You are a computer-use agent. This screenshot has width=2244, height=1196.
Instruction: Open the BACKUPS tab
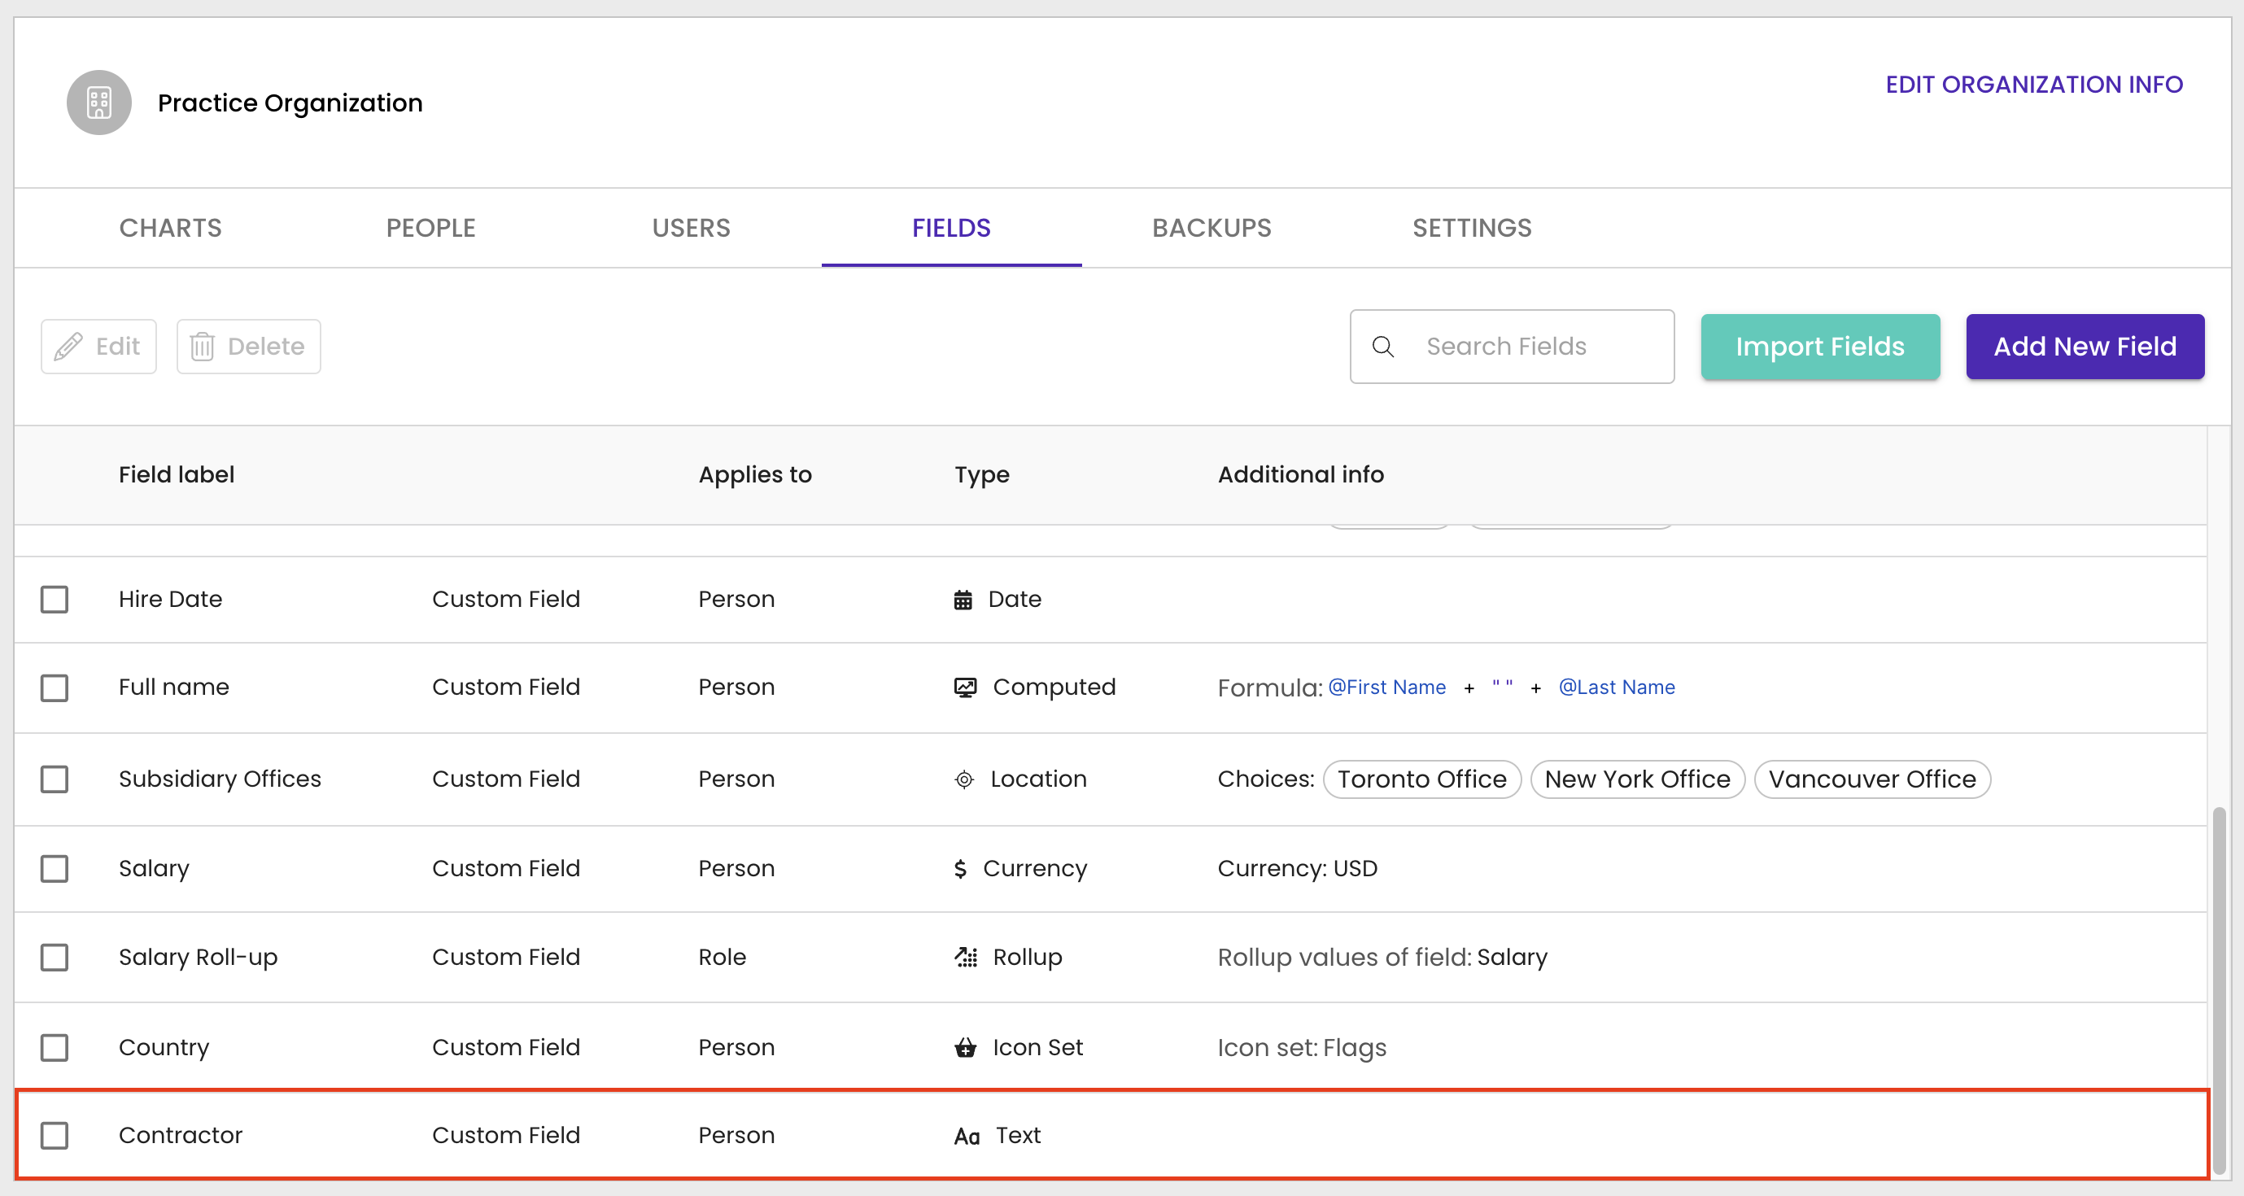click(x=1211, y=229)
